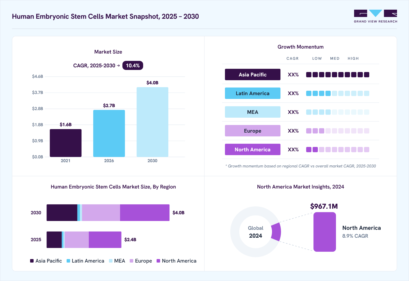Click the HIGH column header
Screen dimensions: 409x281
(x=353, y=59)
